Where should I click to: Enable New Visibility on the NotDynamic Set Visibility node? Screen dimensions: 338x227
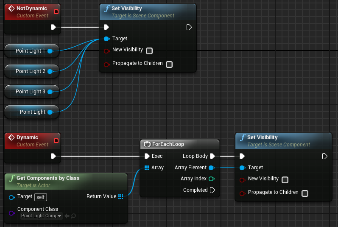[149, 51]
